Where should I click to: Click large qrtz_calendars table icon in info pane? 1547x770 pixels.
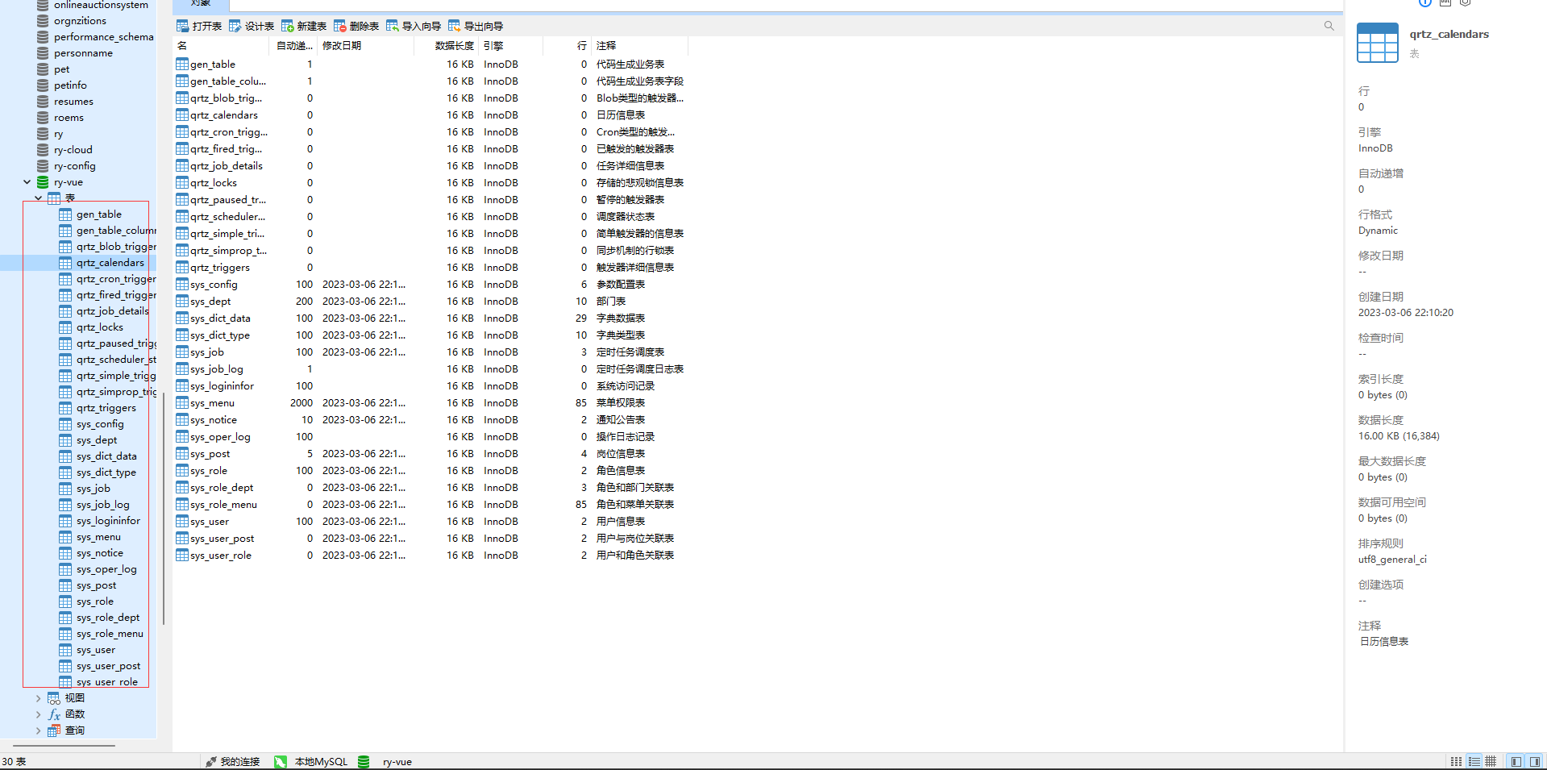[1378, 43]
